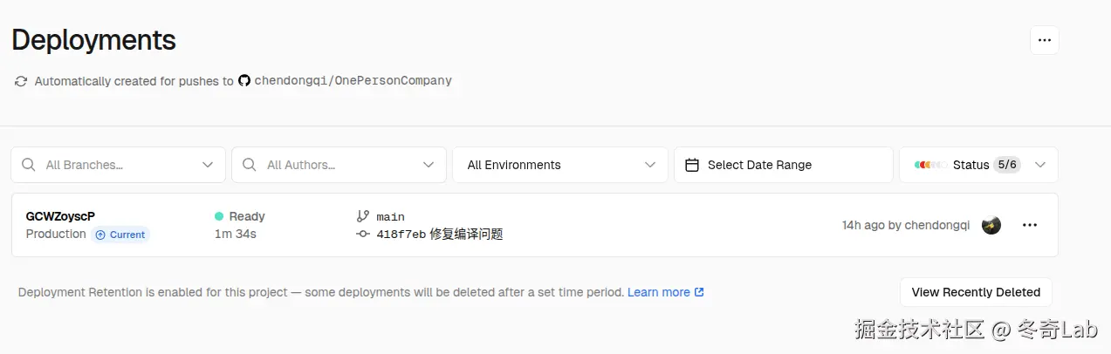Expand the All Authors dropdown
The height and width of the screenshot is (354, 1111).
[x=429, y=165]
